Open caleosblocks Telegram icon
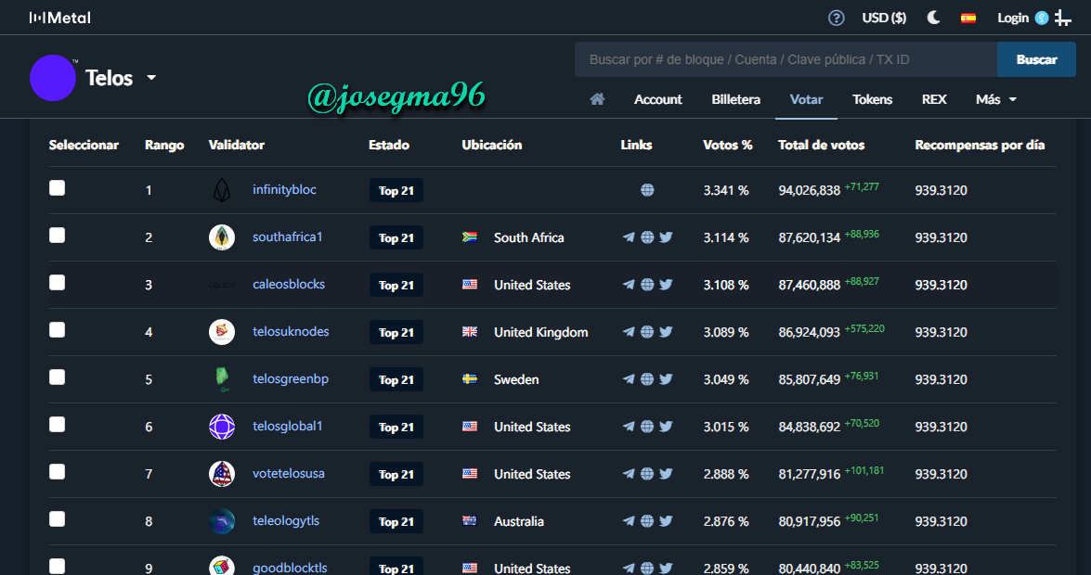The height and width of the screenshot is (575, 1091). pyautogui.click(x=629, y=285)
